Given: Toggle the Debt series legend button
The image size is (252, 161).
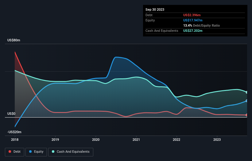Looking at the screenshot, I should (x=15, y=152).
